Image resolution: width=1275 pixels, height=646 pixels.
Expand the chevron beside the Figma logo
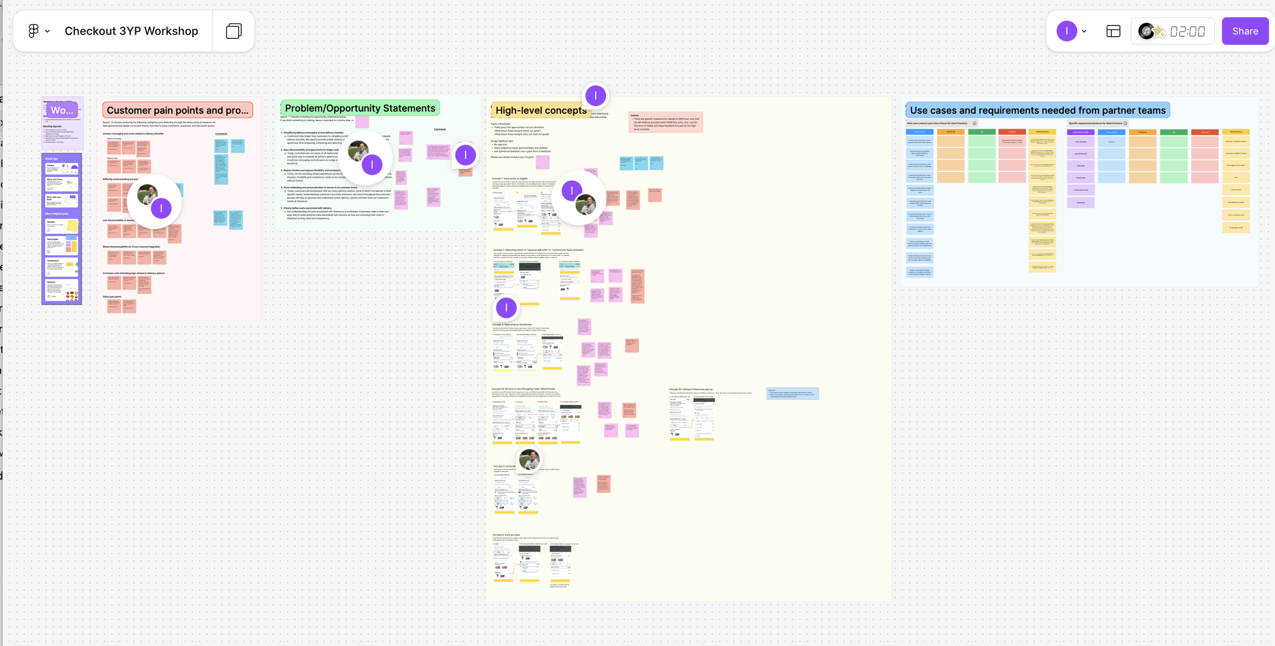[x=47, y=32]
